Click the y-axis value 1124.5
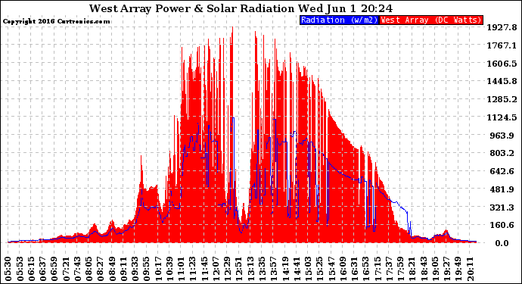522x284 pixels. point(502,117)
